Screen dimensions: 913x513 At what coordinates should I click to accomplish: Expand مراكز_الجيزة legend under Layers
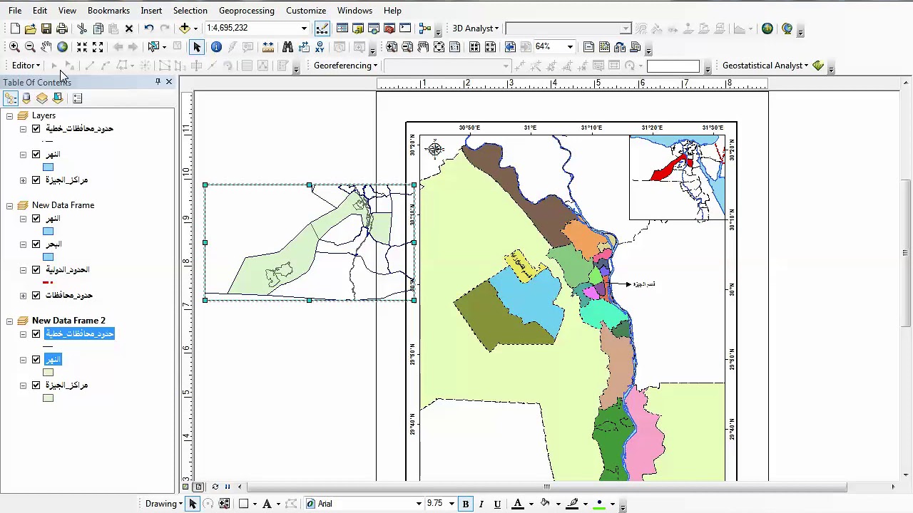click(x=24, y=180)
